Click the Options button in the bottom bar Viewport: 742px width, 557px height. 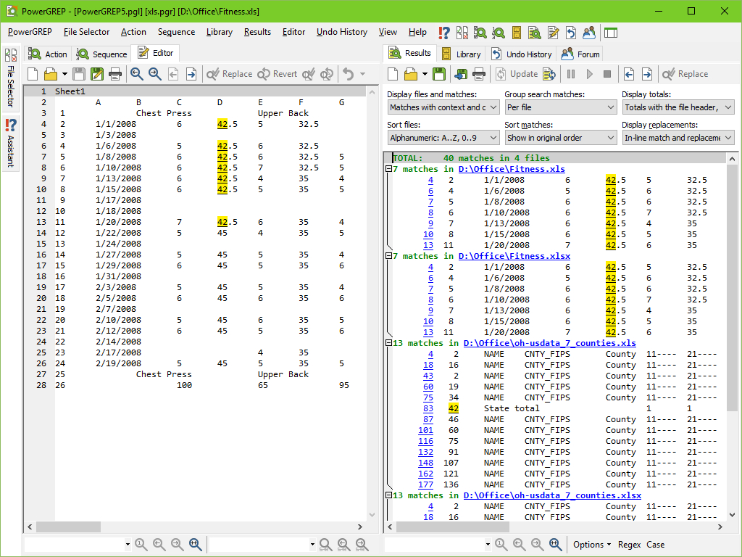click(x=592, y=545)
